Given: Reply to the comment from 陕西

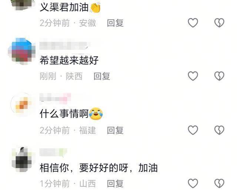Looking at the screenshot, I should coord(102,76).
